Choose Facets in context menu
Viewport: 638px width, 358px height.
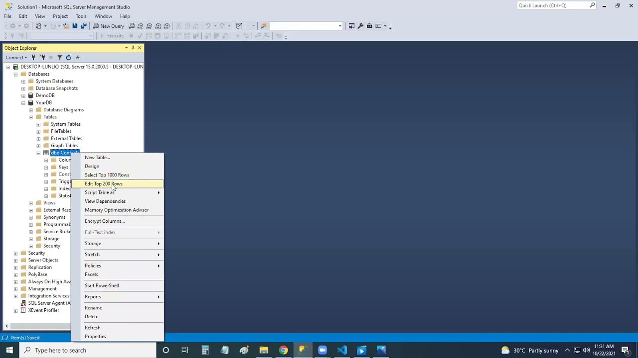pos(117,274)
